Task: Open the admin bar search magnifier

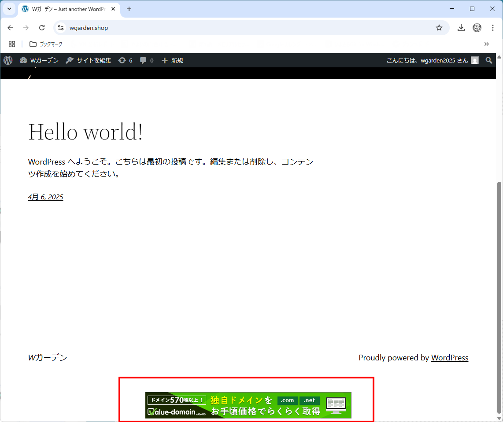Action: tap(488, 60)
